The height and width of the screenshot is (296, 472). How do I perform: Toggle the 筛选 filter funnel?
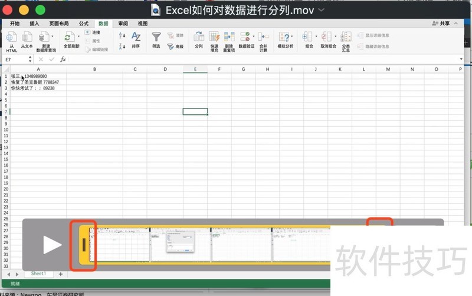[x=156, y=37]
